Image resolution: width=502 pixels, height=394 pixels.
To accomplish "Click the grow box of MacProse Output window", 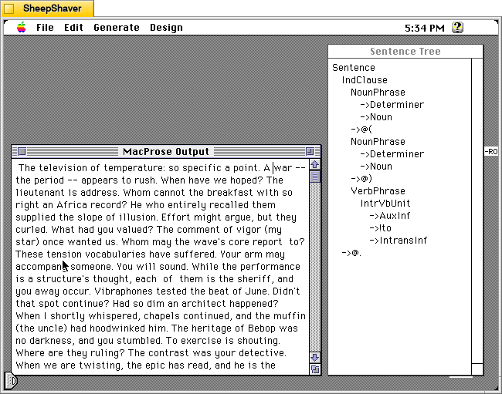I will click(x=315, y=369).
